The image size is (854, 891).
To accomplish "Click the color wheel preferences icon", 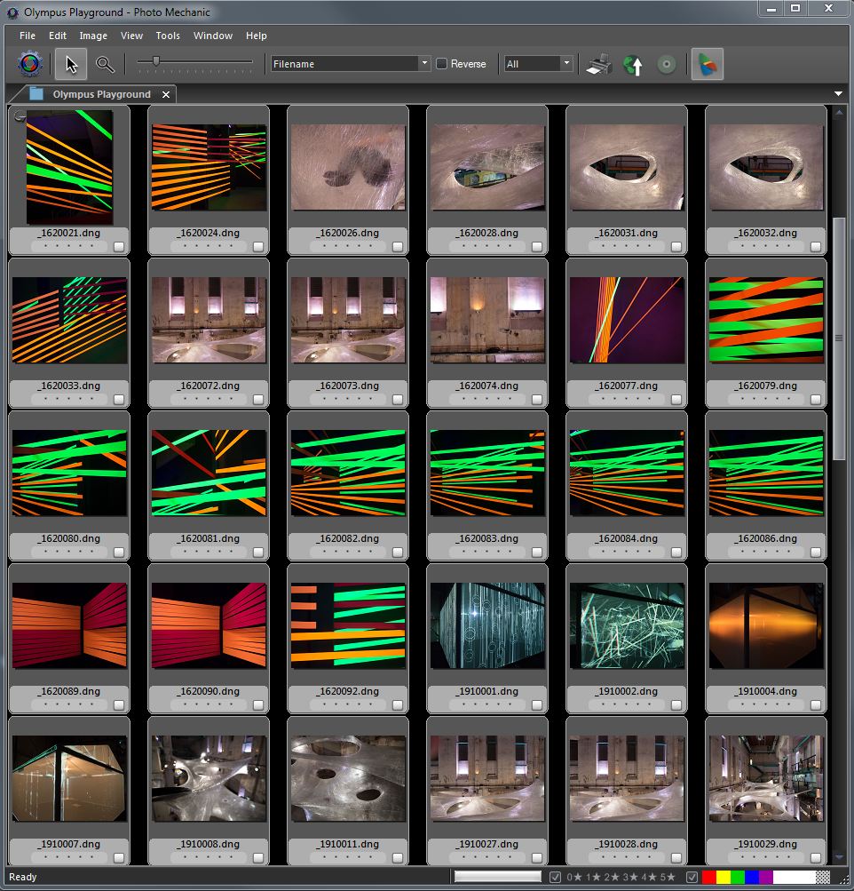I will click(x=29, y=64).
